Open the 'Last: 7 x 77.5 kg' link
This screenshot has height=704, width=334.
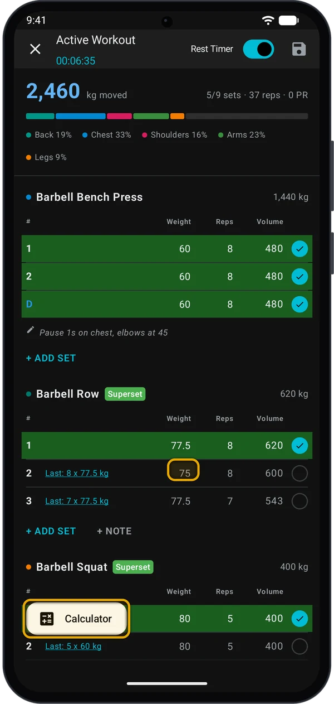point(77,501)
